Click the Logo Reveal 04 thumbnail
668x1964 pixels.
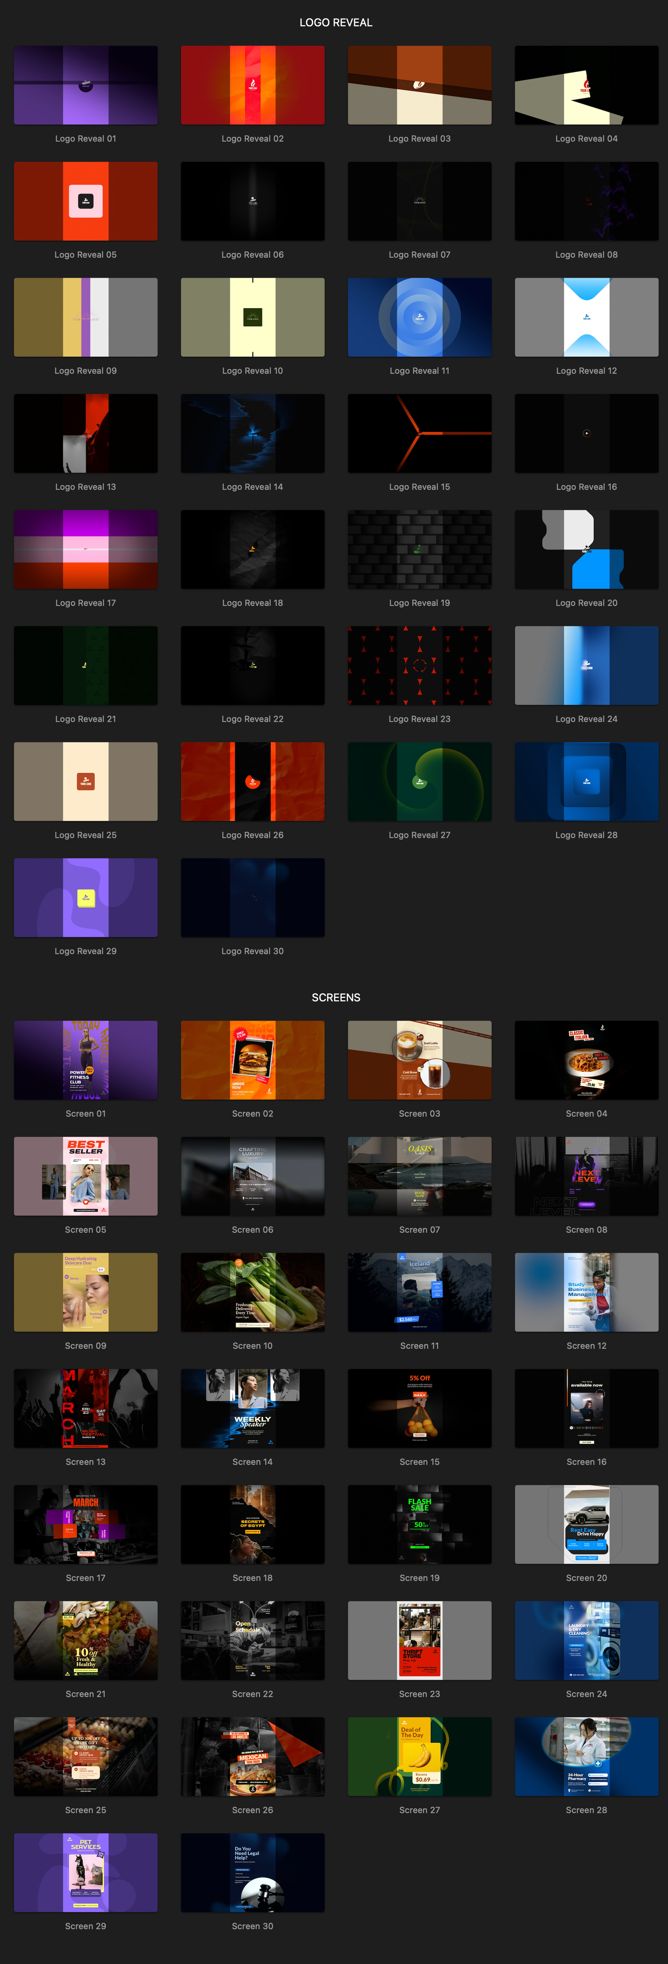[x=586, y=85]
